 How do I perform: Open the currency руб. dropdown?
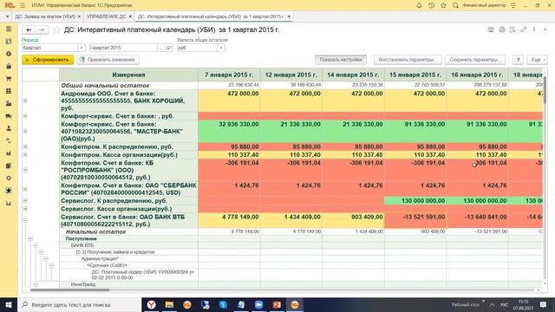(221, 48)
